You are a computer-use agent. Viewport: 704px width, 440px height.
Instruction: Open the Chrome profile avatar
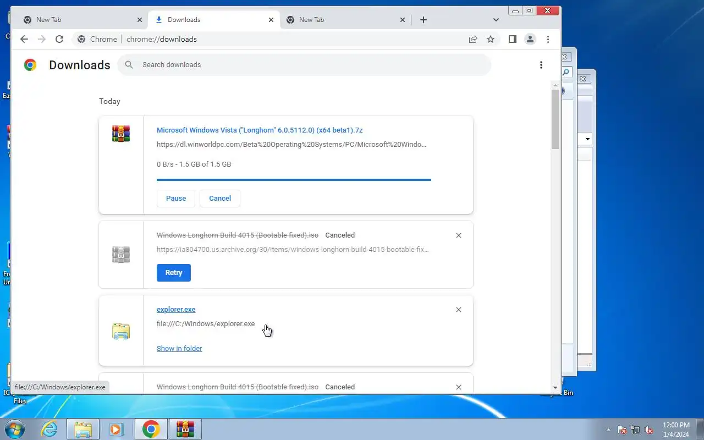(530, 39)
